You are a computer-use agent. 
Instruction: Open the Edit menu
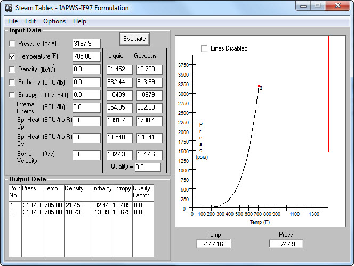30,21
